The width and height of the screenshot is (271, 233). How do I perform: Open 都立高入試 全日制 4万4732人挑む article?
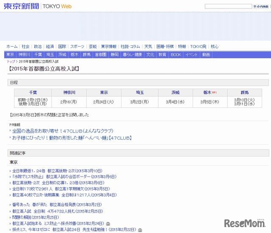[58, 211]
